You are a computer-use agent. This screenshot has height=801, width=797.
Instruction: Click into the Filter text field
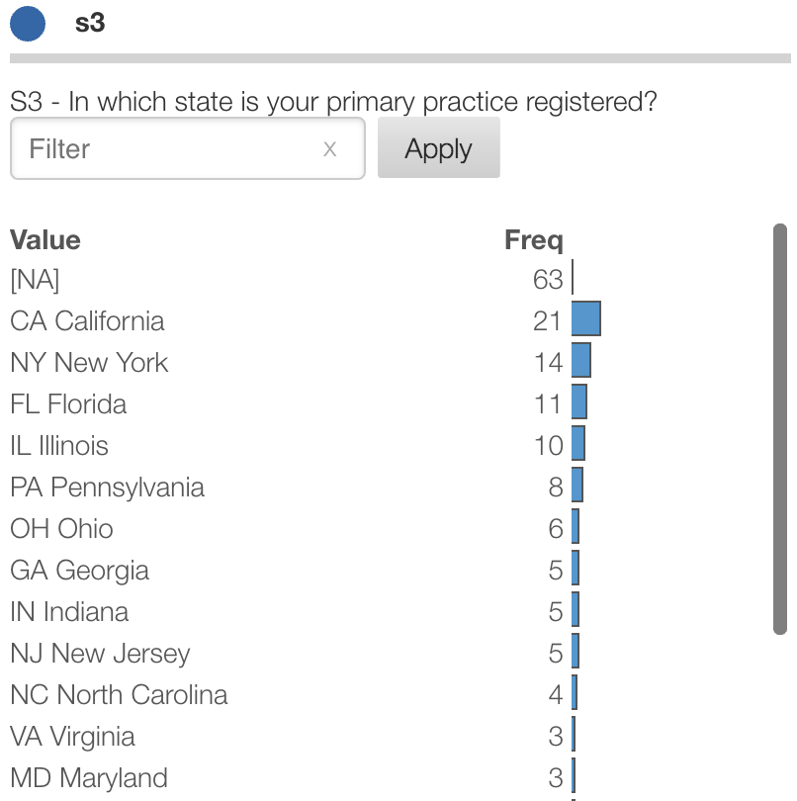tap(168, 149)
